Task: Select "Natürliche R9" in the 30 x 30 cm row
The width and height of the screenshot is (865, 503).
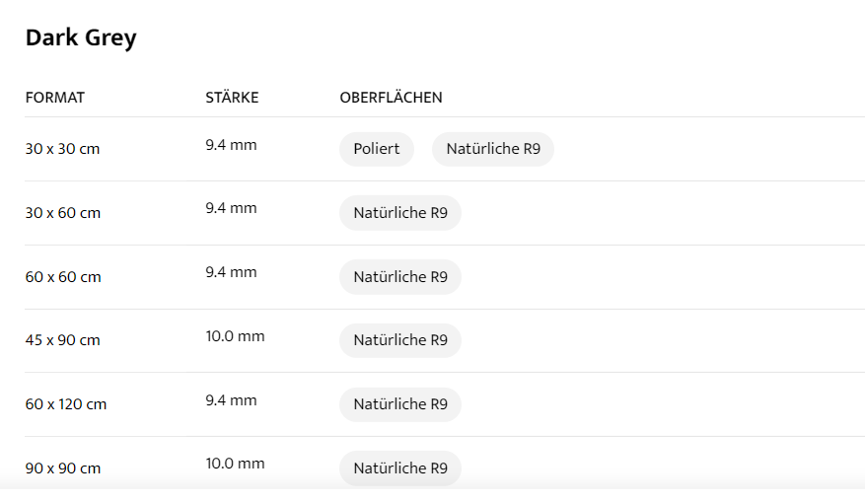Action: tap(493, 149)
